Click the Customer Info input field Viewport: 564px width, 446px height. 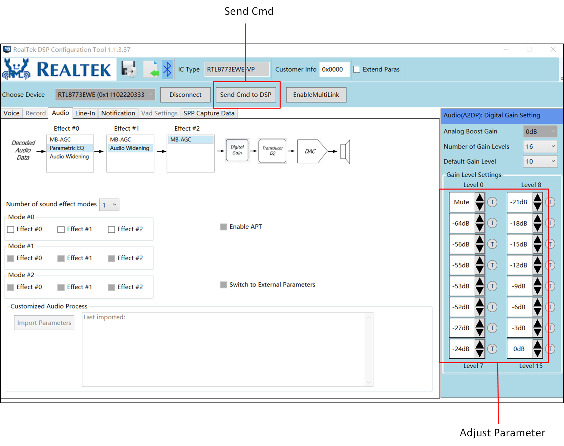pos(334,69)
